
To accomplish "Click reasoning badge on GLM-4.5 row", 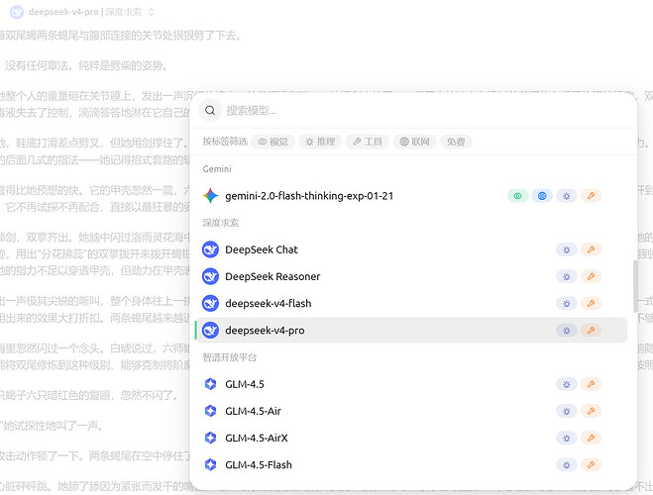I will click(x=567, y=384).
